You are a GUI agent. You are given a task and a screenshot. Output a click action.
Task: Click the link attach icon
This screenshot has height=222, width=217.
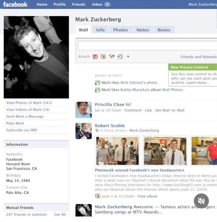click(120, 57)
